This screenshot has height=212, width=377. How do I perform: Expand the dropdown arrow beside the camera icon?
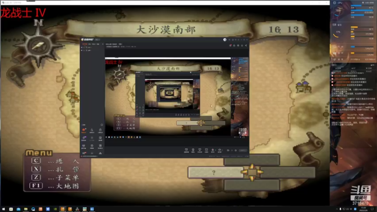point(222,150)
